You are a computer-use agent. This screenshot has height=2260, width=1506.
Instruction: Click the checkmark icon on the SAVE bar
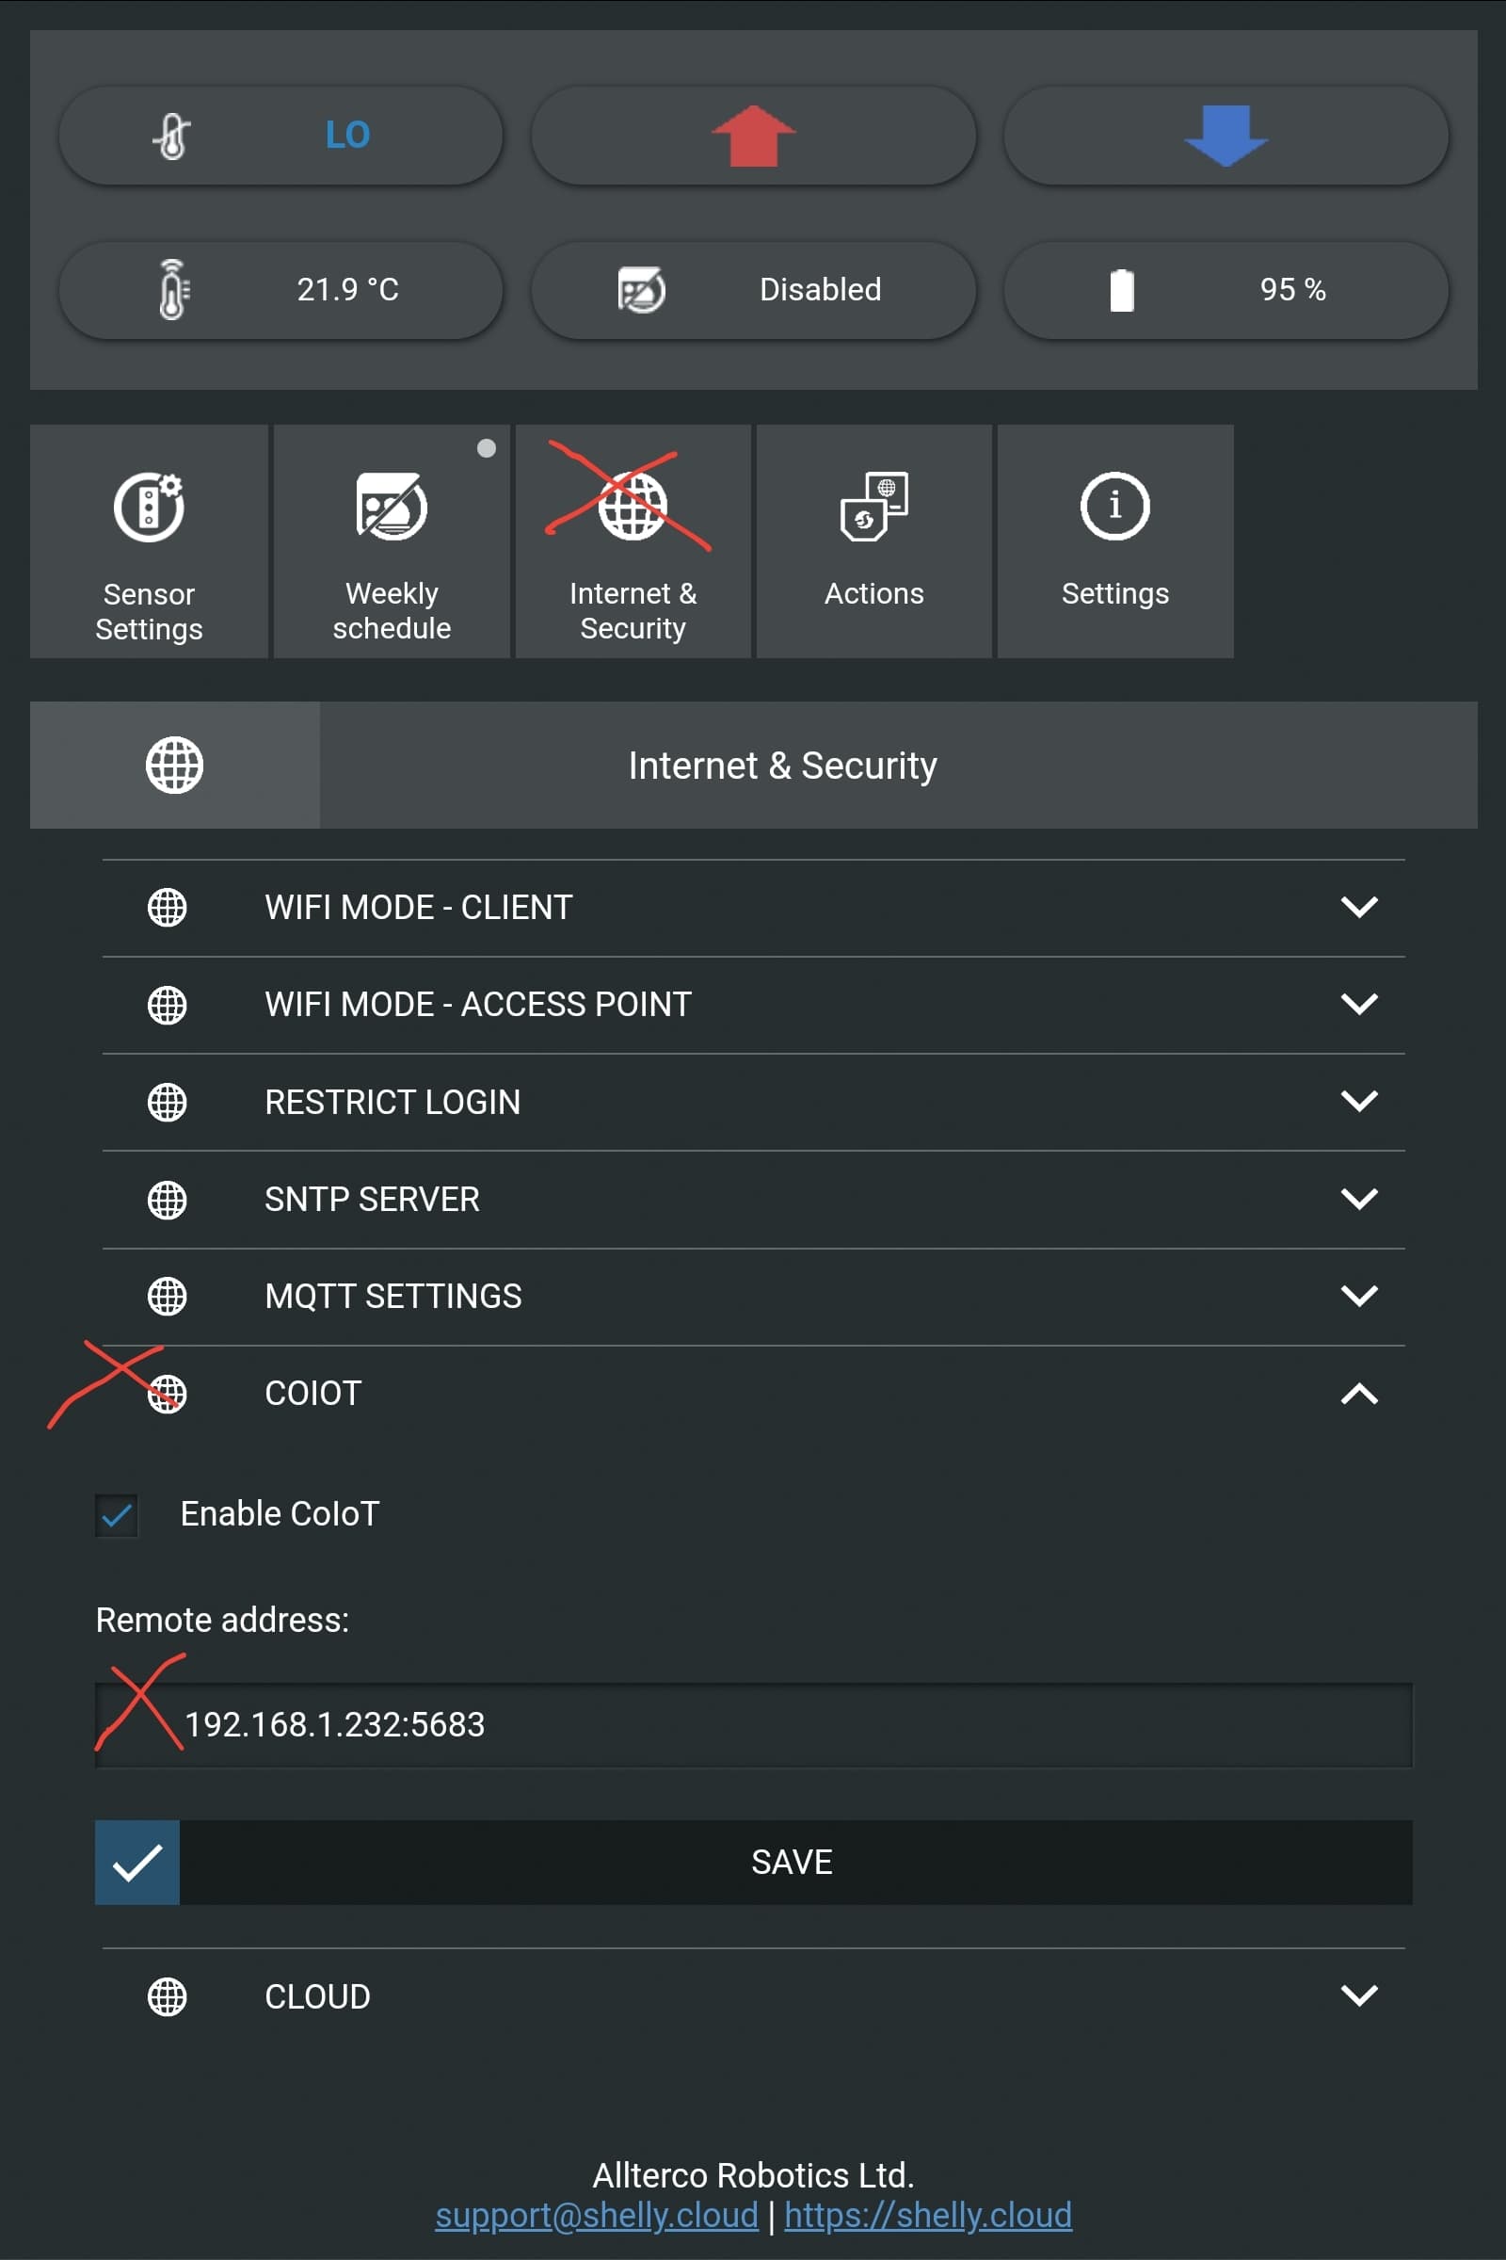(137, 1863)
